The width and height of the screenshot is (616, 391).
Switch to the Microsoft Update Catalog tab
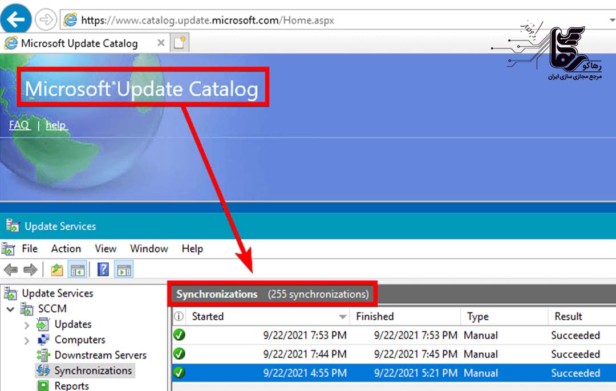(79, 43)
